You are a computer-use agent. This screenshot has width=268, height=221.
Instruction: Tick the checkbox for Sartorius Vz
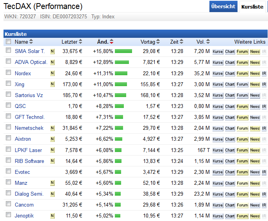click(x=8, y=94)
